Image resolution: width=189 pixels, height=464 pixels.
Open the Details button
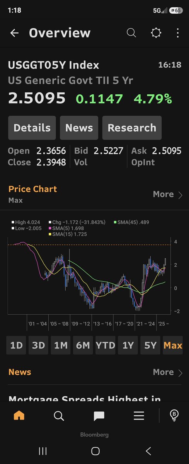tap(32, 128)
